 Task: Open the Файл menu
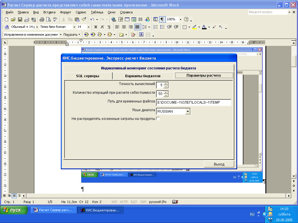(x=9, y=12)
